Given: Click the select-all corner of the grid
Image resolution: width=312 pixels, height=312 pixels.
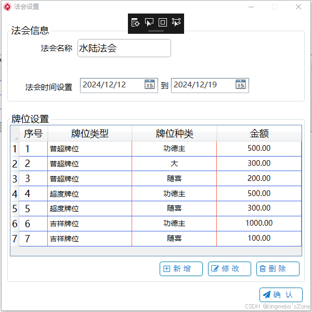Looking at the screenshot, I should pyautogui.click(x=15, y=133).
